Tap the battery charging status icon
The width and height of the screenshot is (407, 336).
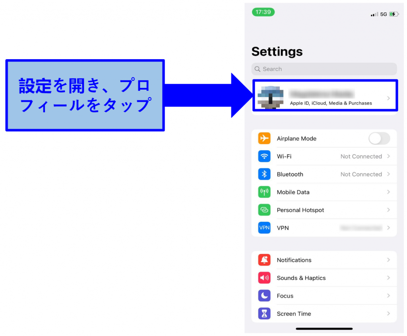pos(394,14)
